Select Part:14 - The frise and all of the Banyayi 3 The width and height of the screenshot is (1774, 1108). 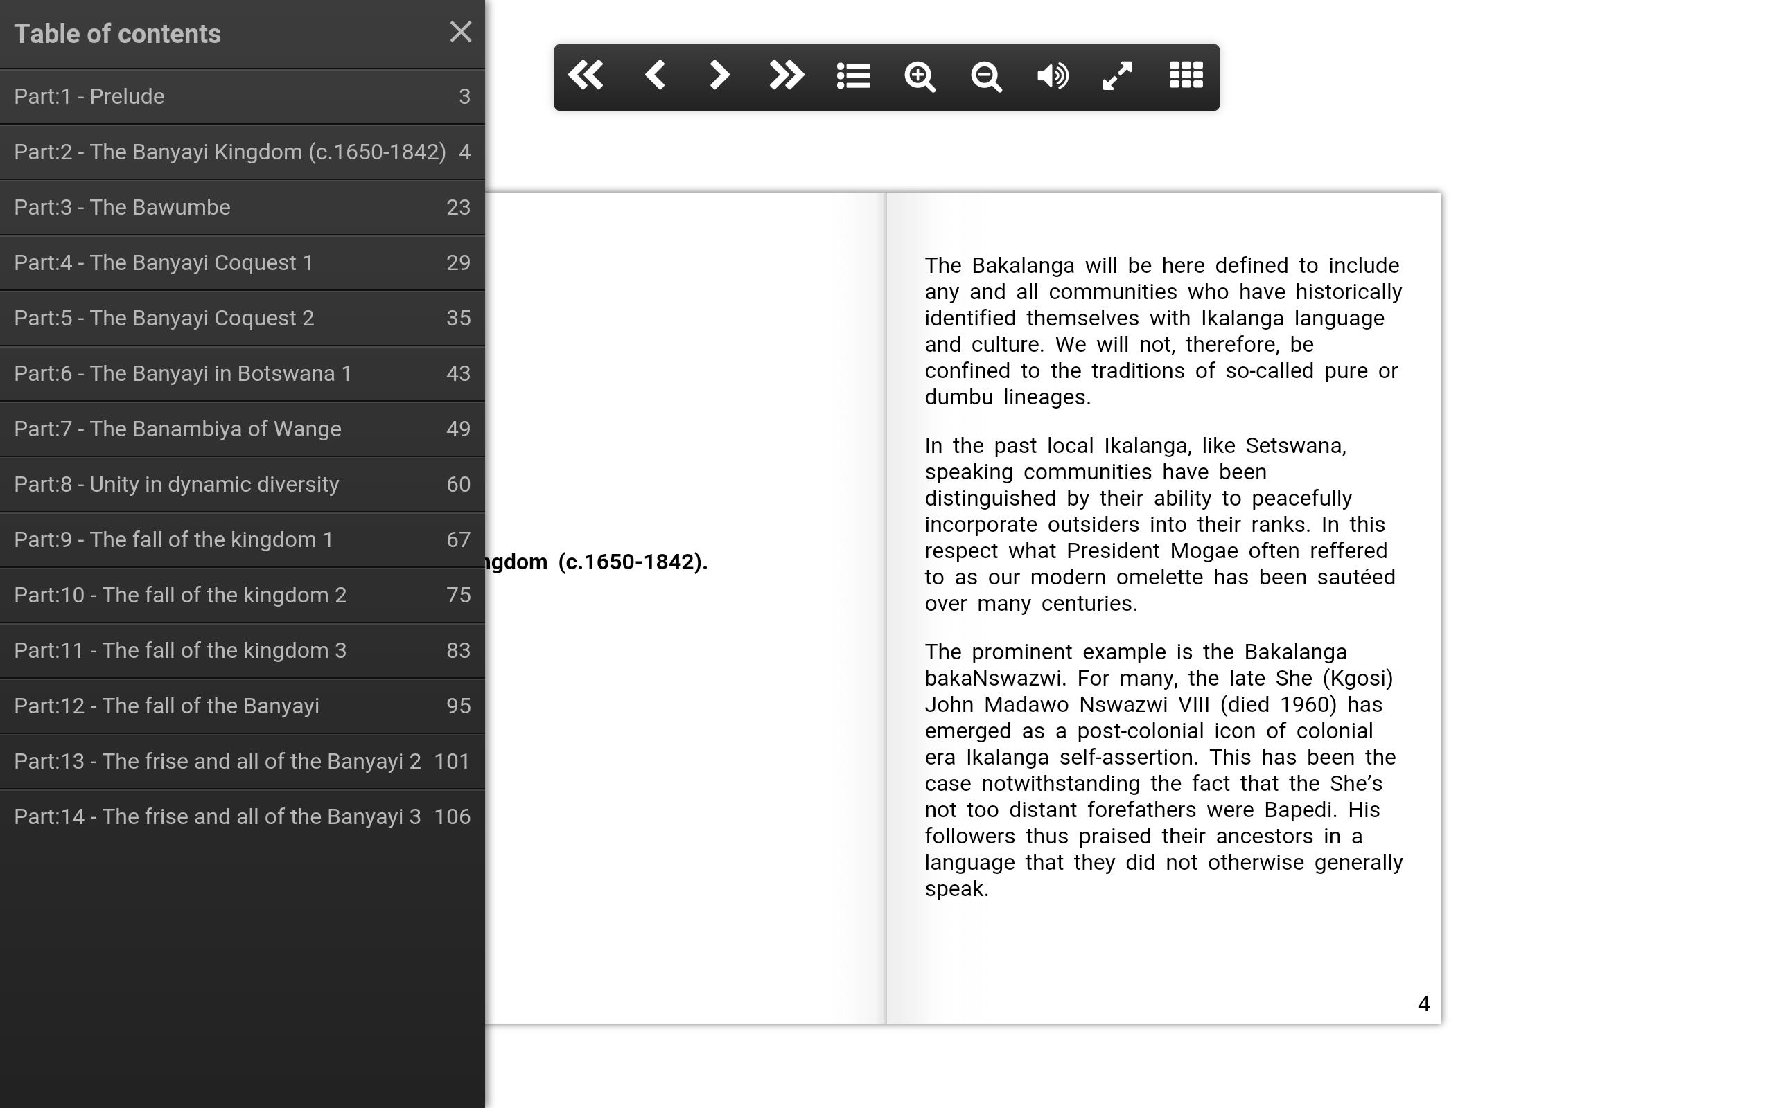point(242,817)
